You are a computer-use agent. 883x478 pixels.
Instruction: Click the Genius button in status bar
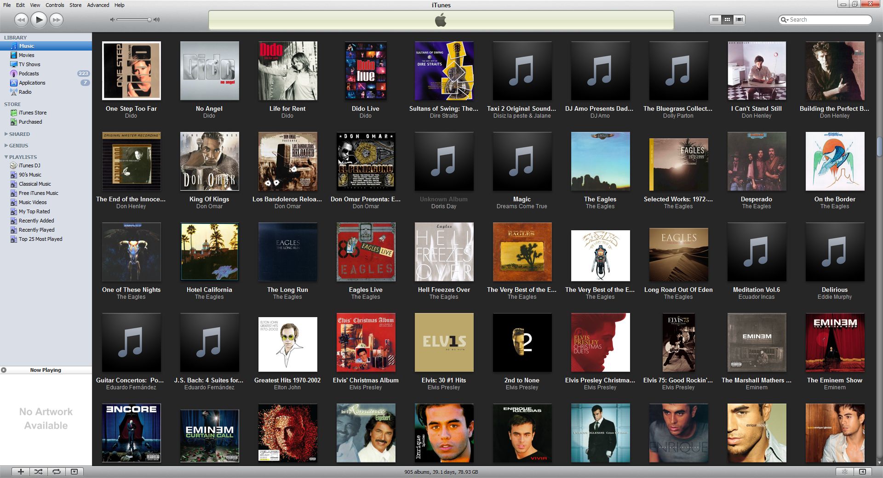point(845,472)
